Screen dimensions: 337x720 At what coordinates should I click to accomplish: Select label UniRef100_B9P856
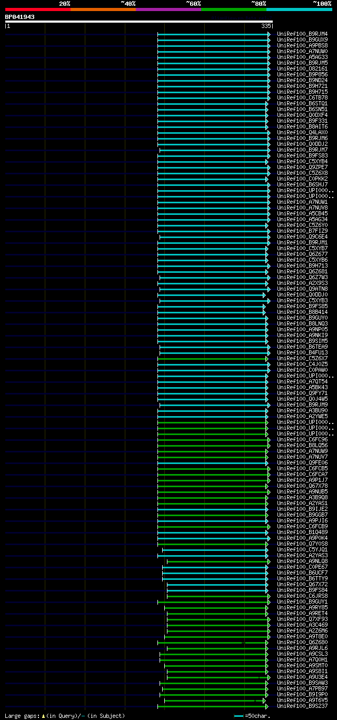tap(302, 75)
